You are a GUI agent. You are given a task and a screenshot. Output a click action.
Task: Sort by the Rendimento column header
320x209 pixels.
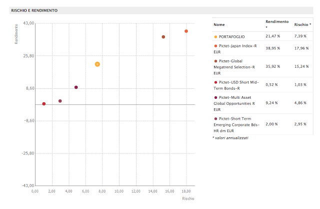[x=276, y=22]
